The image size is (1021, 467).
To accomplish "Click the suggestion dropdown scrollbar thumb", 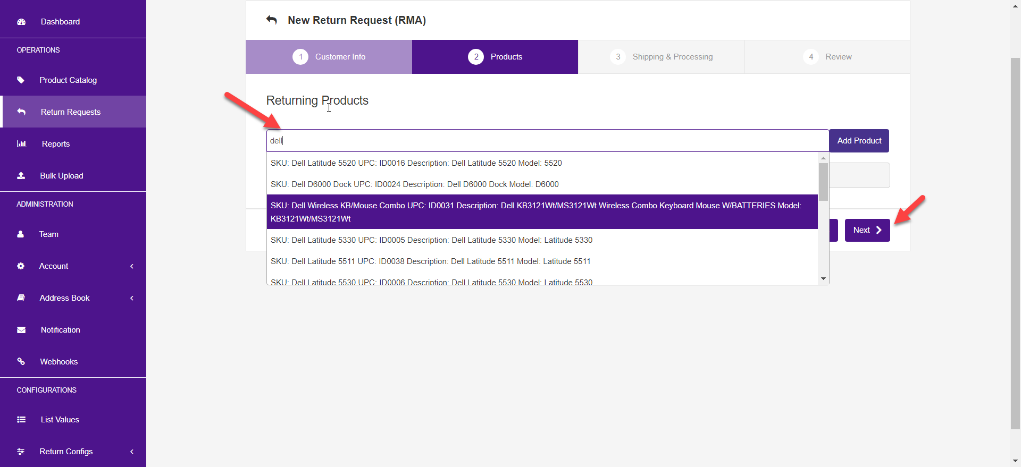I will pyautogui.click(x=823, y=182).
